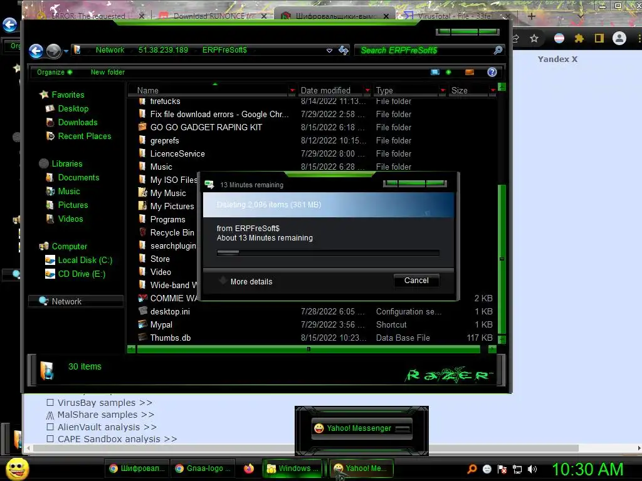Open a new browser tab
The height and width of the screenshot is (481, 642).
point(532,16)
